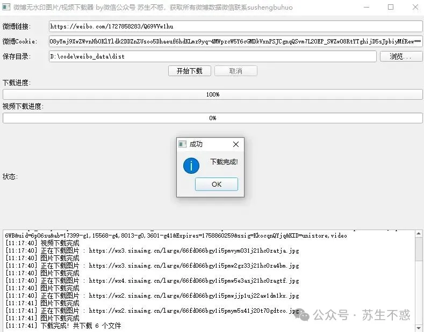424x332 pixels.
Task: Click log scrollbar down arrow
Action: 419,328
